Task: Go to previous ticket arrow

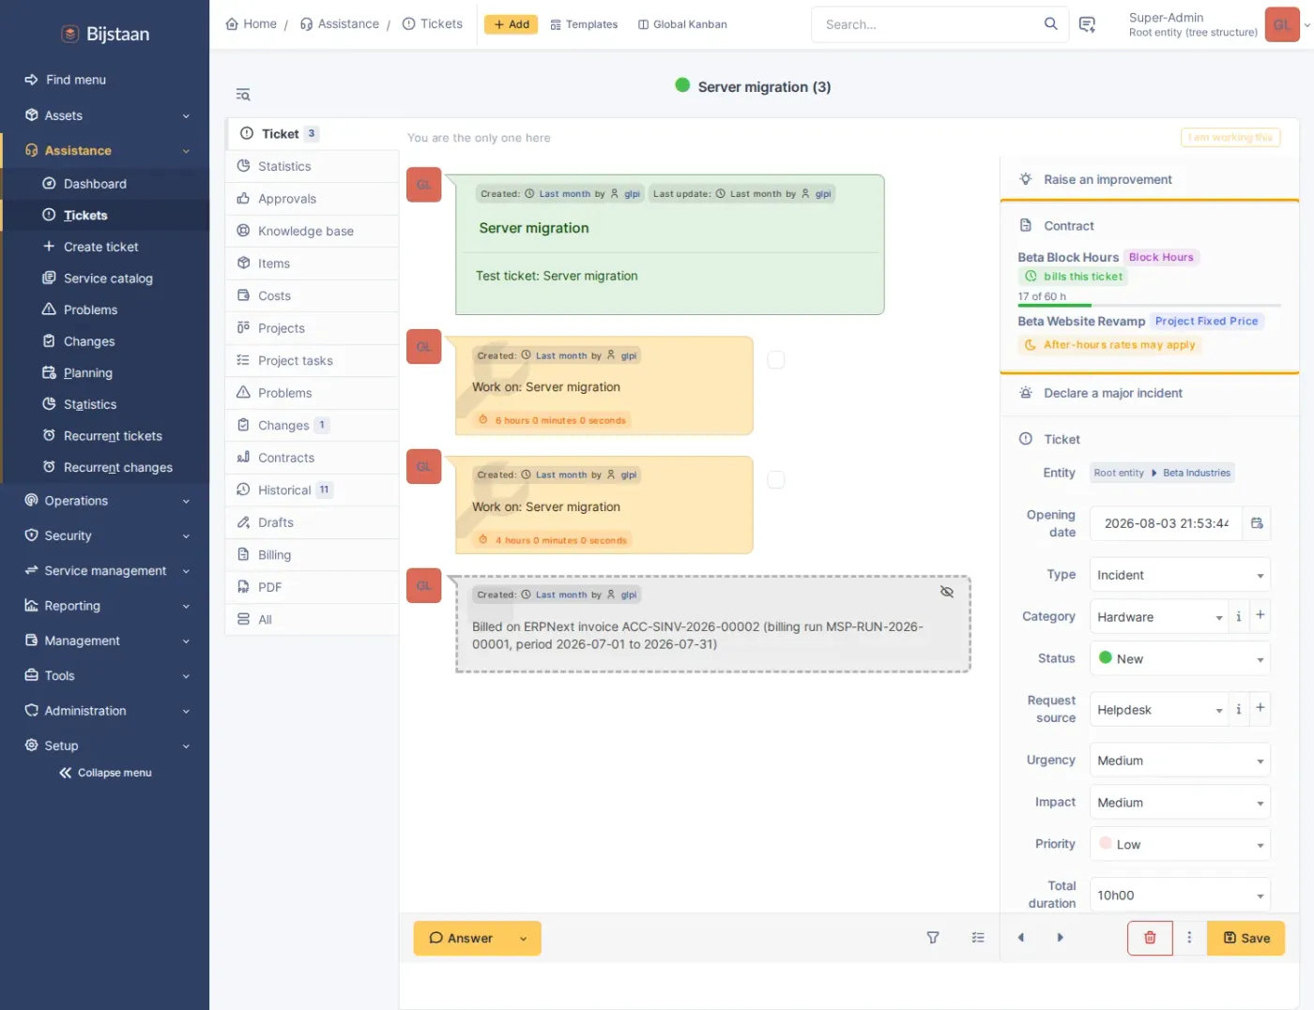Action: click(1021, 938)
